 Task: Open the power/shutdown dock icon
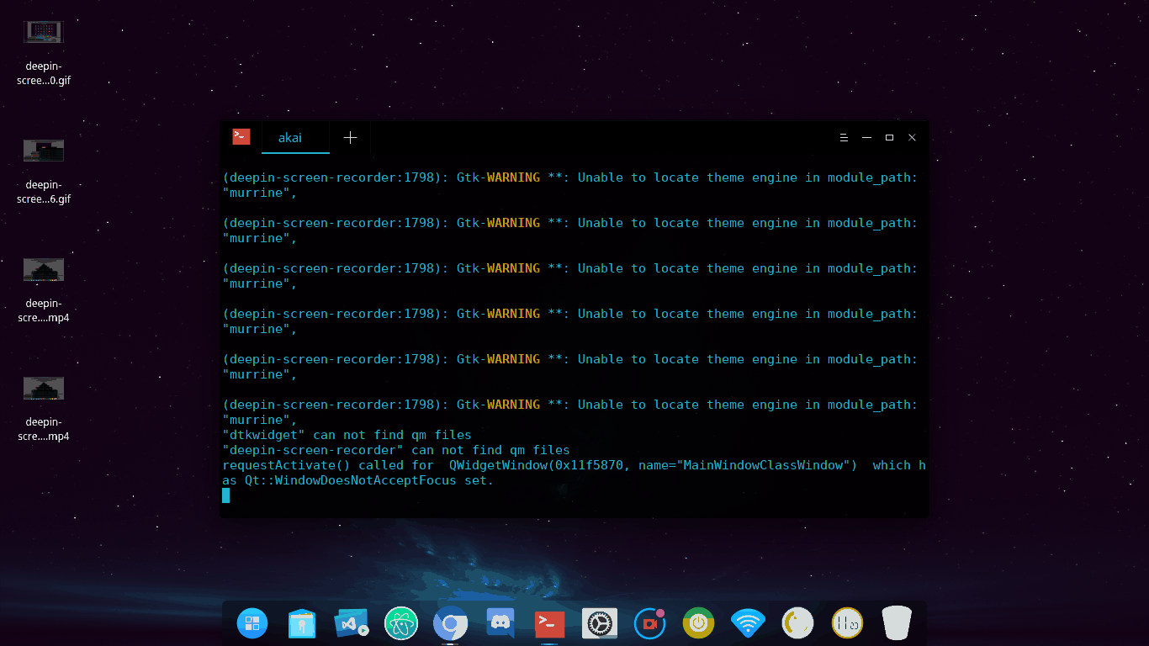coord(698,623)
